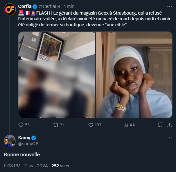Click Samy's blue verified badge
This screenshot has height=172, width=176.
click(34, 138)
